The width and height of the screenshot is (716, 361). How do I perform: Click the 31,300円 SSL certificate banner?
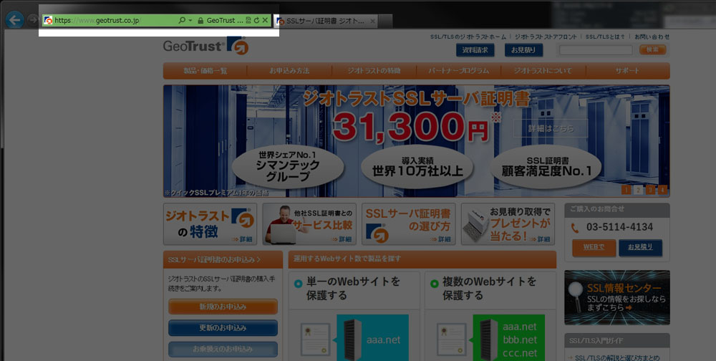pos(417,140)
